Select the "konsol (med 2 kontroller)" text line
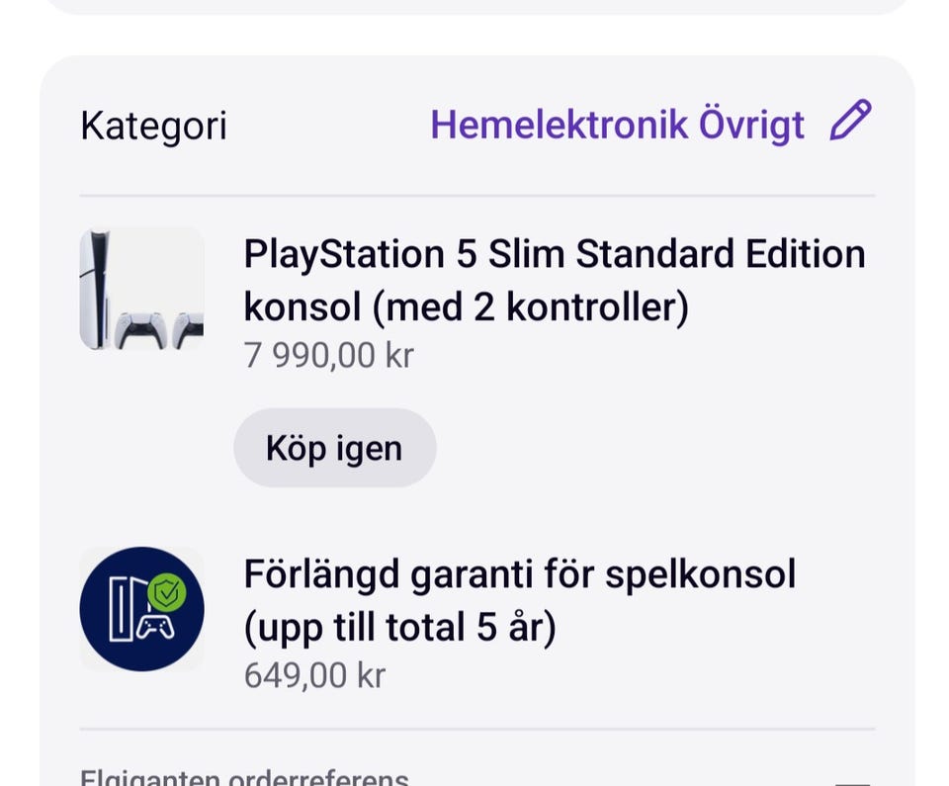Screen dimensions: 949x786 [x=466, y=308]
